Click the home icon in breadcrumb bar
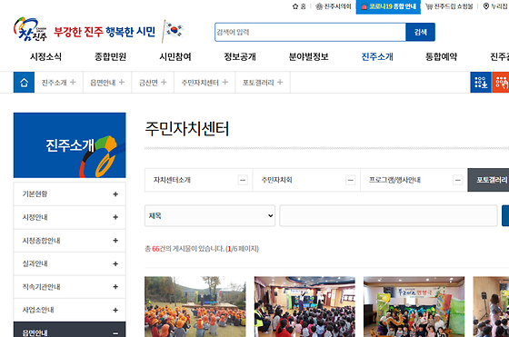Screen dimensions: 509x337 tap(24, 83)
